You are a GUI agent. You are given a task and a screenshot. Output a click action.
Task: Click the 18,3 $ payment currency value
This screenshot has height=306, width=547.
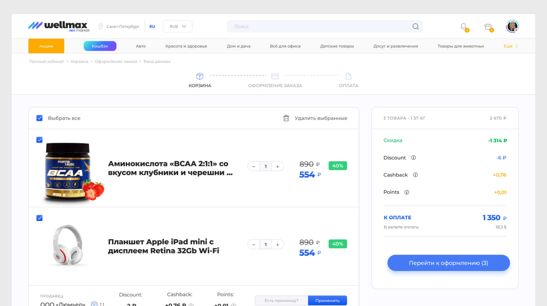click(x=501, y=227)
